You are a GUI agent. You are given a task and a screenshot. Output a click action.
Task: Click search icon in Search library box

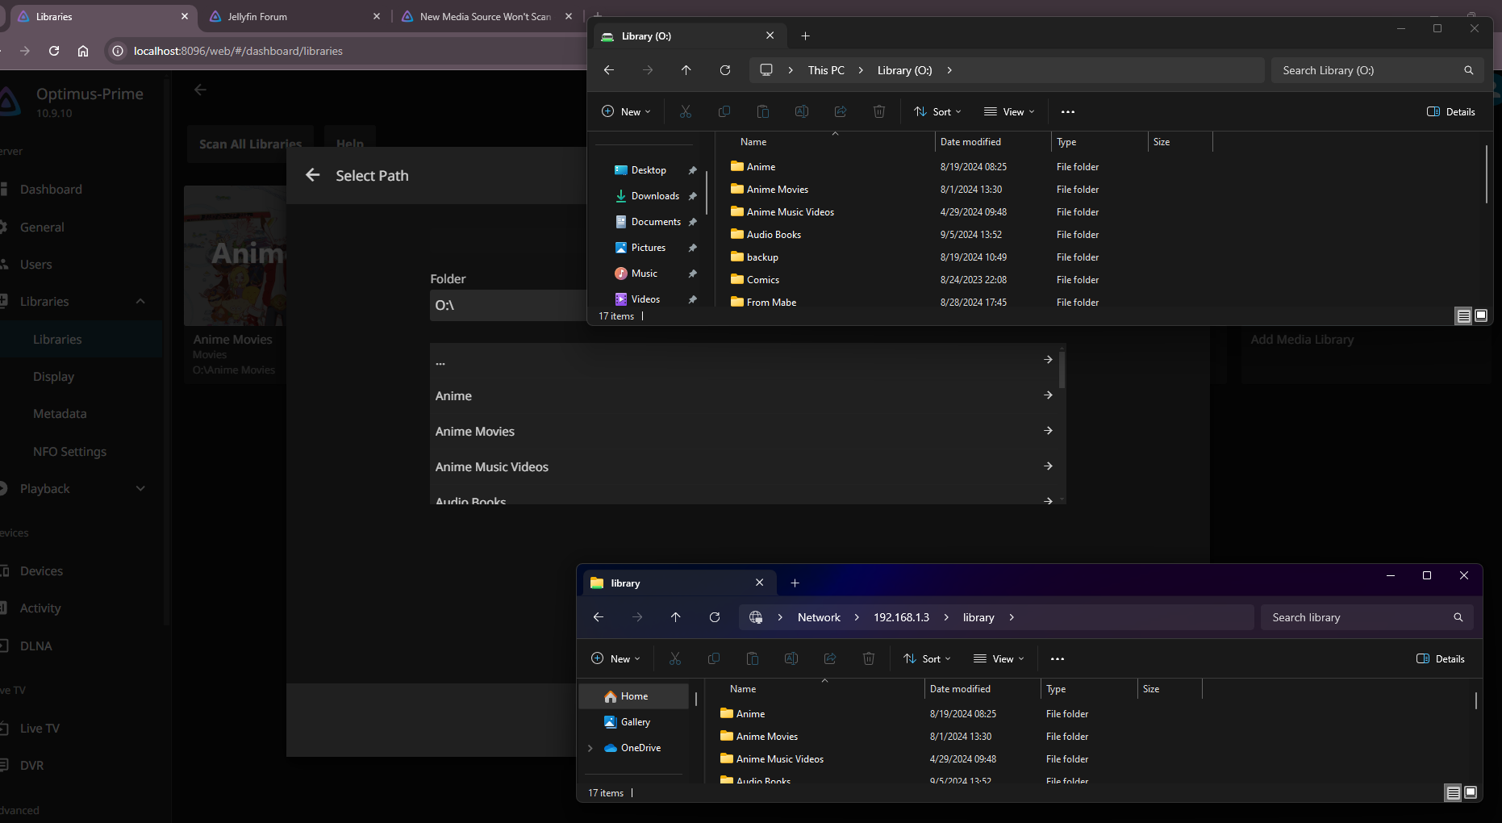pyautogui.click(x=1458, y=617)
